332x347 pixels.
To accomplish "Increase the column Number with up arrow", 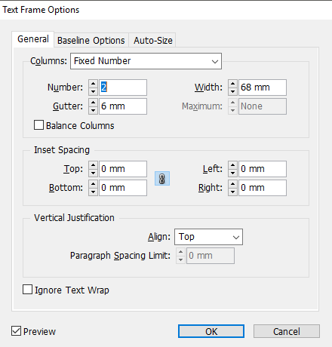I will pyautogui.click(x=93, y=84).
